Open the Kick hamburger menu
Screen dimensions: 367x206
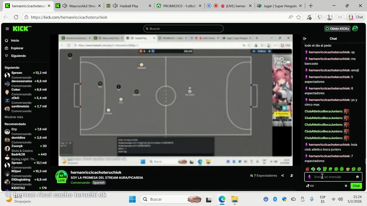[x=7, y=29]
